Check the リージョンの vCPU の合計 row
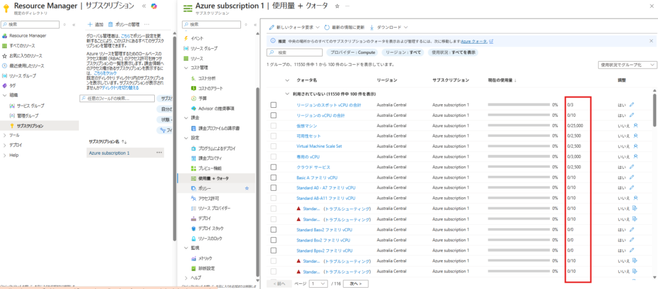The width and height of the screenshot is (658, 289). (x=274, y=115)
